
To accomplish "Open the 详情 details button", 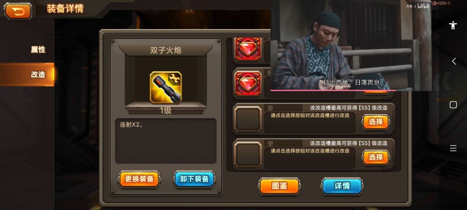I will pos(342,186).
